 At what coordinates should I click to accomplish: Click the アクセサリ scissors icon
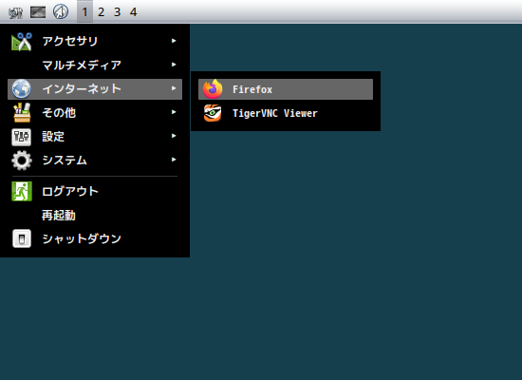click(x=22, y=42)
